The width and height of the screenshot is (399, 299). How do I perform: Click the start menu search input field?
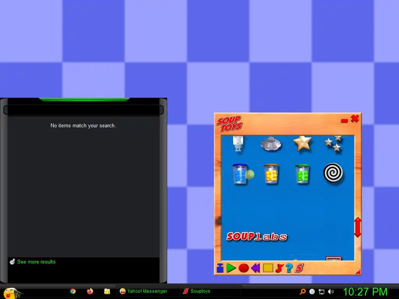pos(83,110)
